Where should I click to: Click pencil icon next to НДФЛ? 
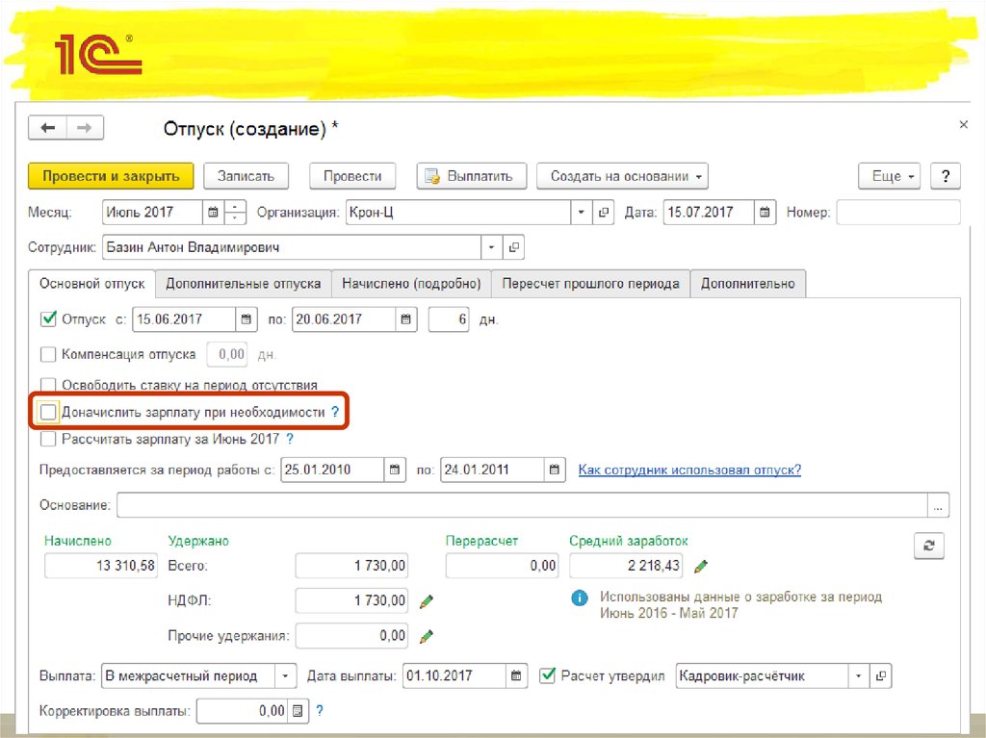(x=427, y=601)
